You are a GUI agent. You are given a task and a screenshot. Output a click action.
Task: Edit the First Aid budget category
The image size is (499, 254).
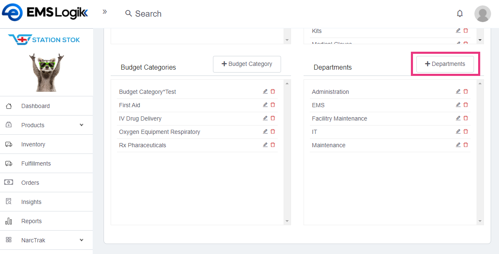pyautogui.click(x=265, y=105)
